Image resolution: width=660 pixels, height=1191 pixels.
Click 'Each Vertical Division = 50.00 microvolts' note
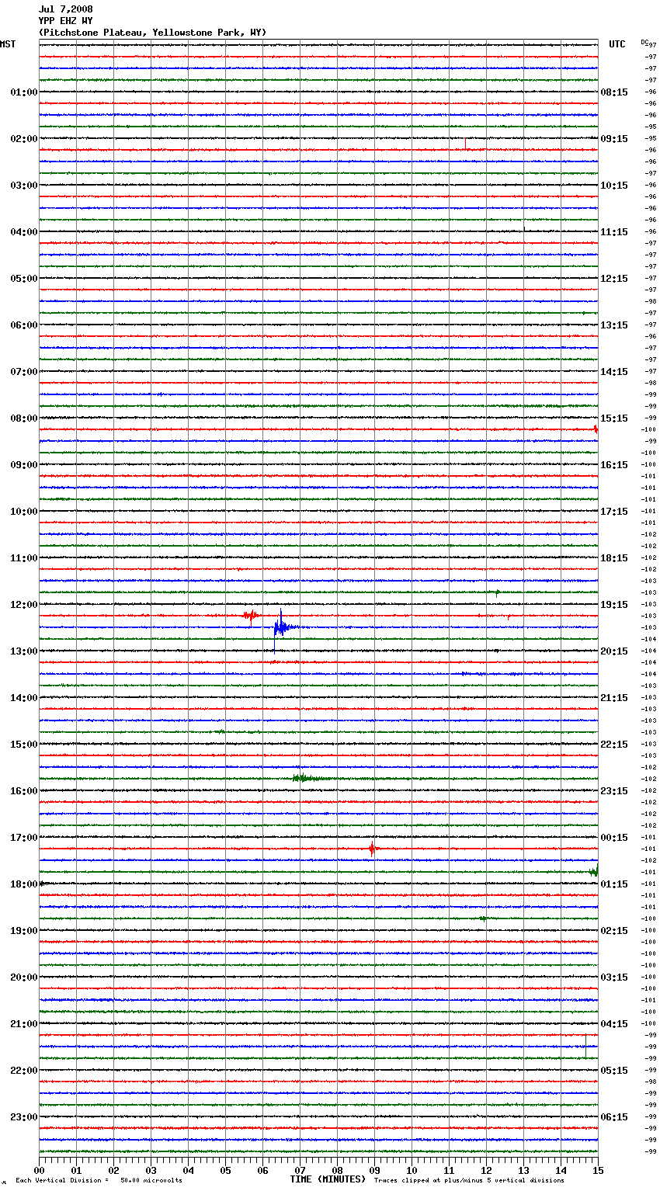[99, 1181]
